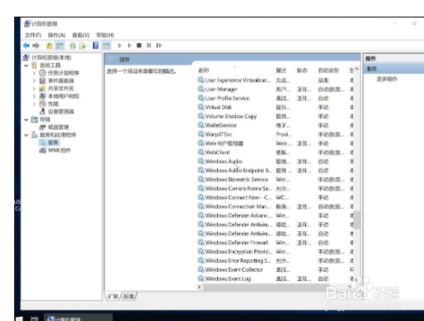
Task: Select the Windows Error Reporting Service row
Action: pyautogui.click(x=275, y=260)
